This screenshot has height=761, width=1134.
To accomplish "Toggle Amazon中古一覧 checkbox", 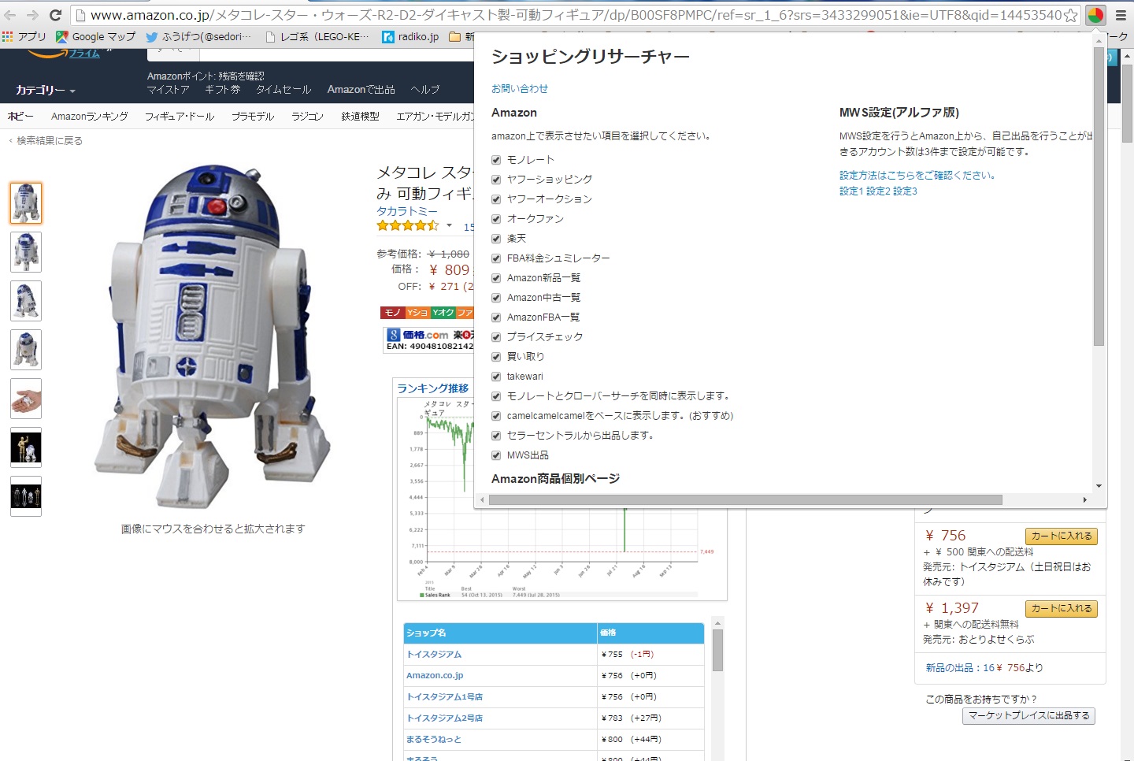I will coord(496,298).
